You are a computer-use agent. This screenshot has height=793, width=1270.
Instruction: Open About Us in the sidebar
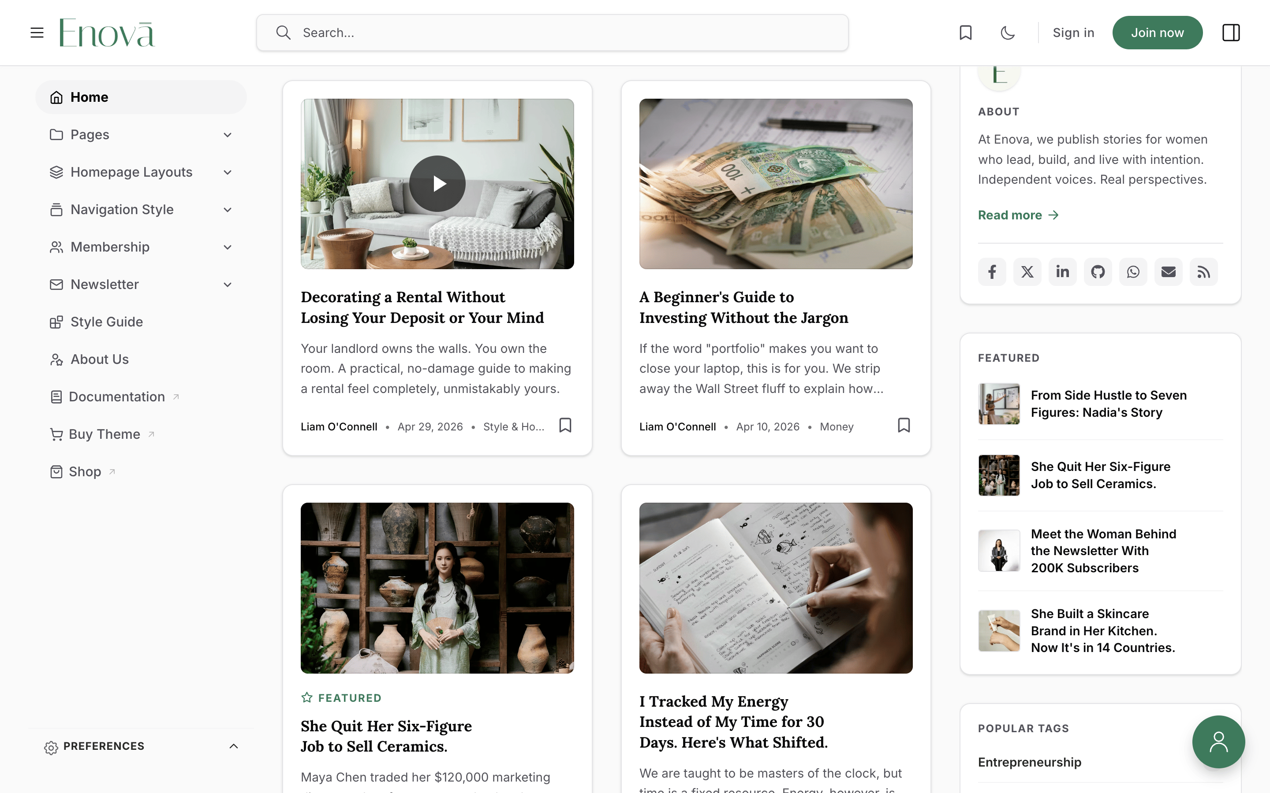pyautogui.click(x=100, y=359)
